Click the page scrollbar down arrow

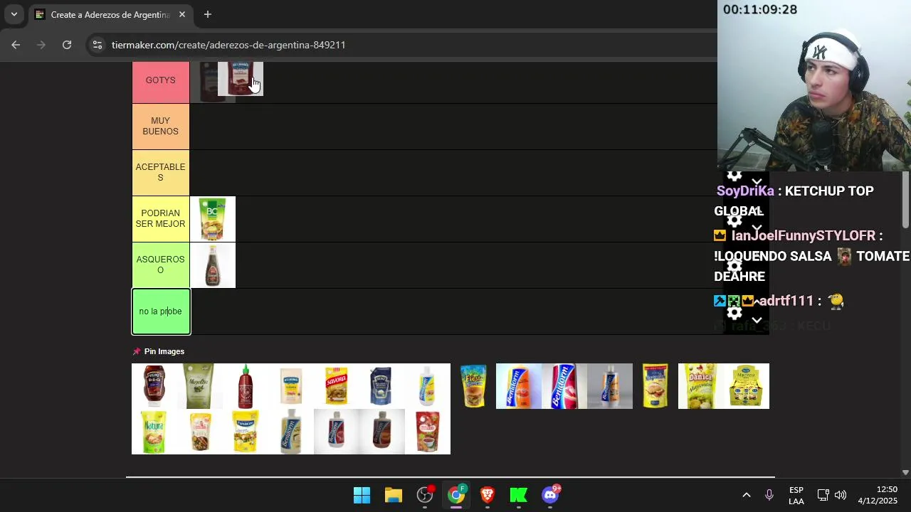coord(905,472)
